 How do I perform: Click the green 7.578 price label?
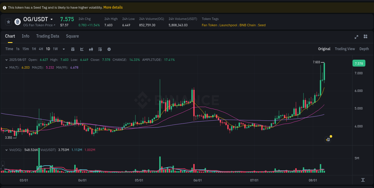coord(358,63)
